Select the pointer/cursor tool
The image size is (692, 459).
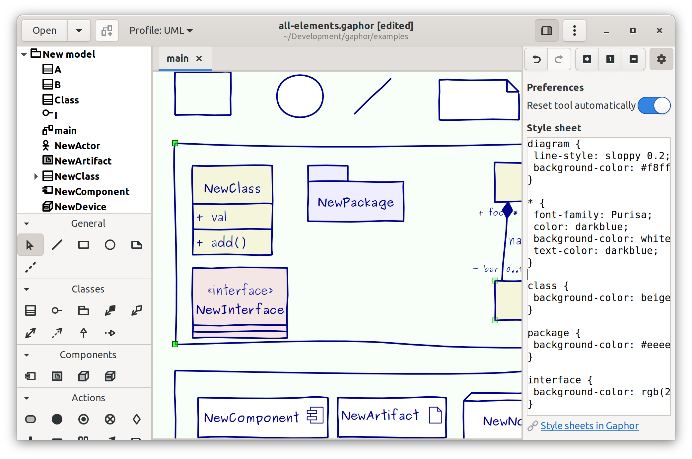tap(29, 245)
